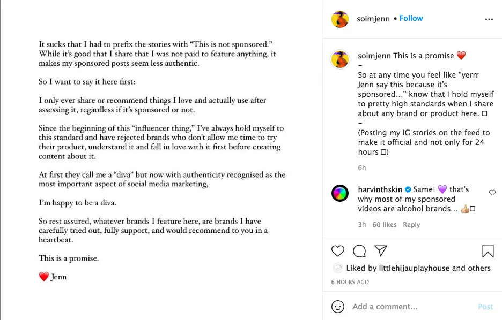Click the Add a comment field
502x320 pixels.
[x=408, y=307]
